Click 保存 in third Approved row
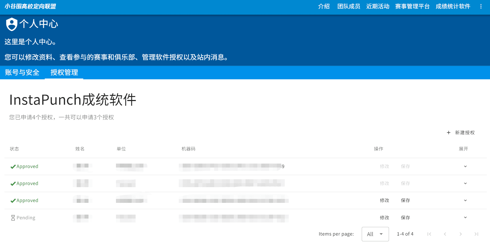 (405, 200)
